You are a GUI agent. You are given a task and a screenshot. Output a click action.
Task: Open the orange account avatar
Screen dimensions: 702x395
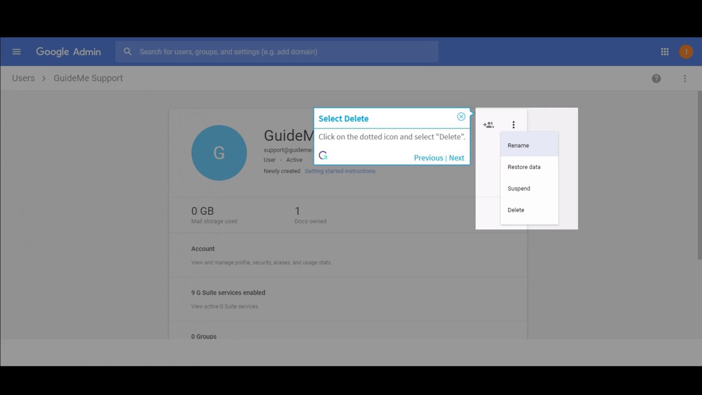(x=686, y=52)
